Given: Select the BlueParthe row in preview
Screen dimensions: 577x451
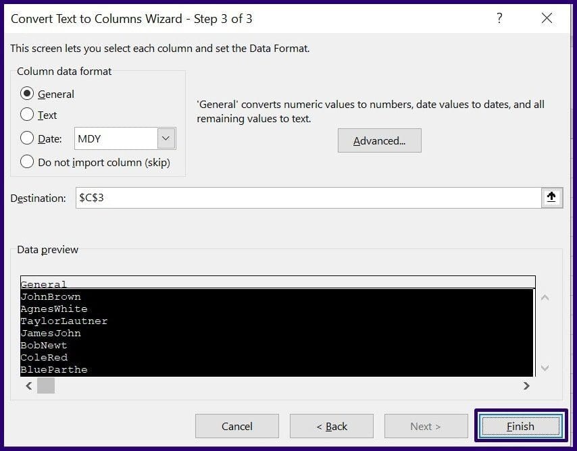Looking at the screenshot, I should tap(277, 369).
